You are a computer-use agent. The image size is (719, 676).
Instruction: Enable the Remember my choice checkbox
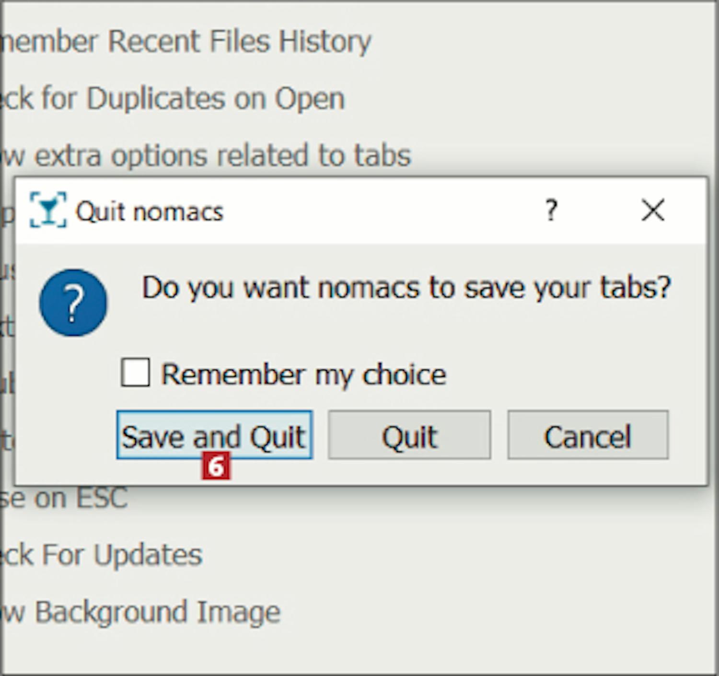pos(135,373)
